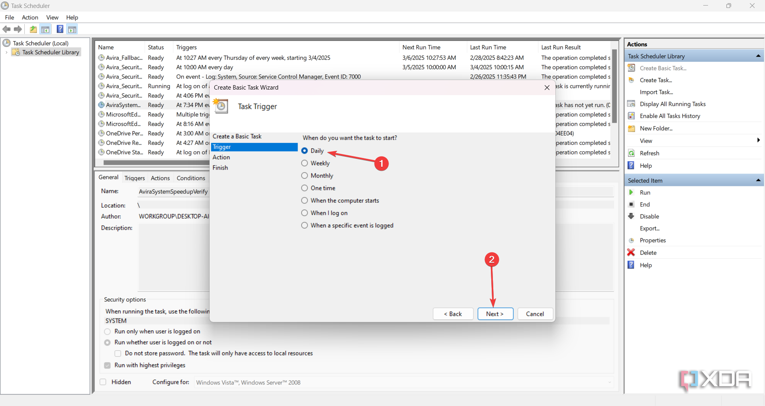This screenshot has height=406, width=765.
Task: Click the Show/Hide Console Tree toolbar icon
Action: tap(45, 29)
